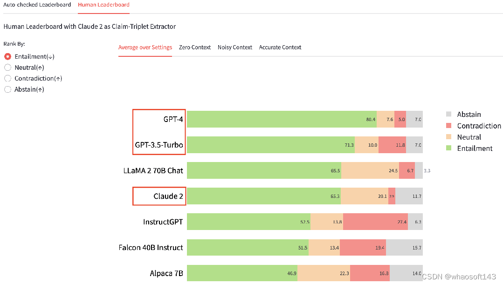Viewport: 503px width, 284px height.
Task: Open the Accurate Context tab
Action: coord(280,47)
